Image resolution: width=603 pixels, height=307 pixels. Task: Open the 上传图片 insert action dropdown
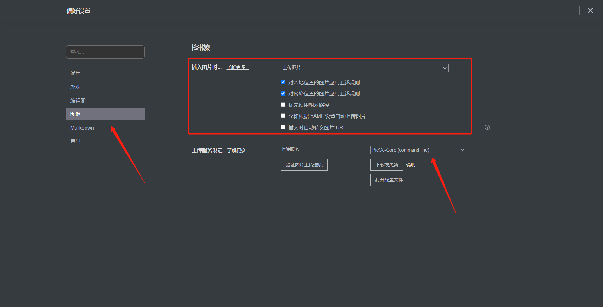[364, 68]
